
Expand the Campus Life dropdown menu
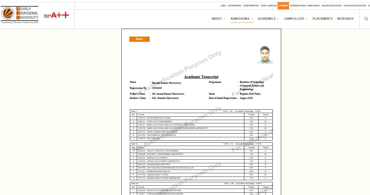tap(296, 19)
